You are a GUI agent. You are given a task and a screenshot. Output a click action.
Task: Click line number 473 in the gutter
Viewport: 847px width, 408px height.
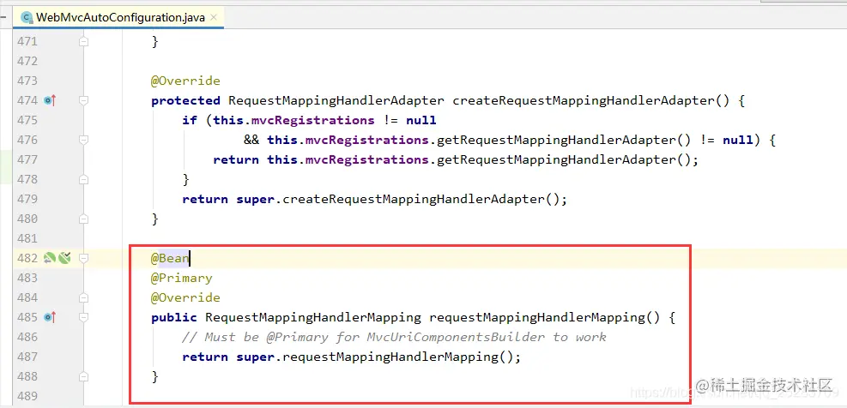pyautogui.click(x=27, y=81)
